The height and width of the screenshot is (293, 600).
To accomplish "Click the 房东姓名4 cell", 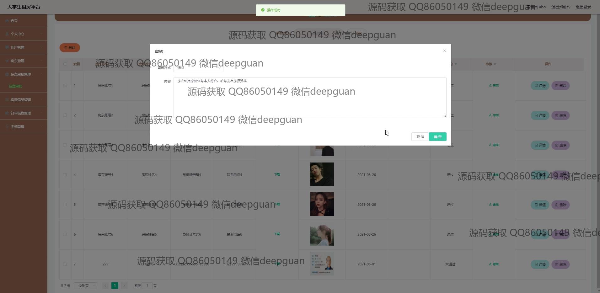I will (149, 175).
